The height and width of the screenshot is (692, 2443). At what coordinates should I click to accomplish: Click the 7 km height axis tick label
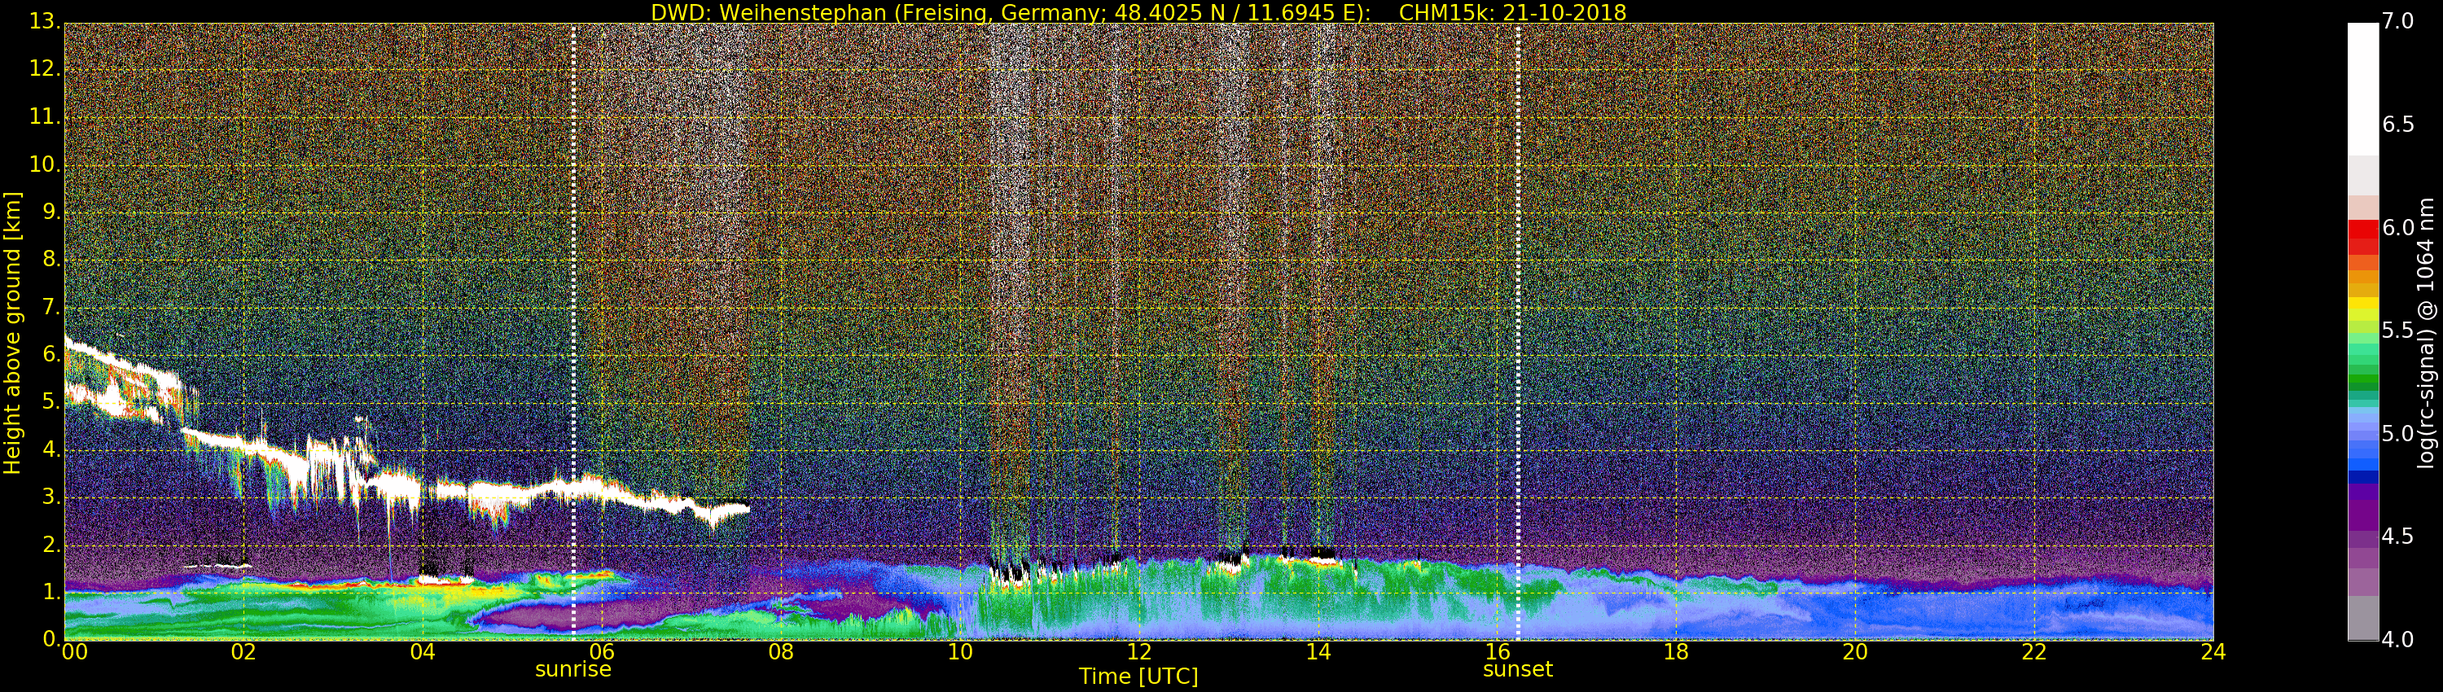tap(51, 307)
